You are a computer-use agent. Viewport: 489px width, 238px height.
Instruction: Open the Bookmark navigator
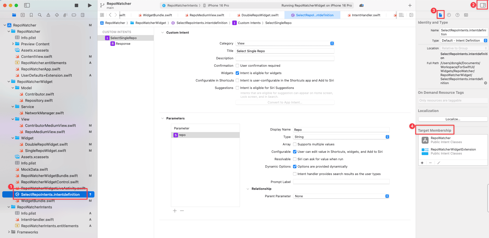tap(31, 15)
